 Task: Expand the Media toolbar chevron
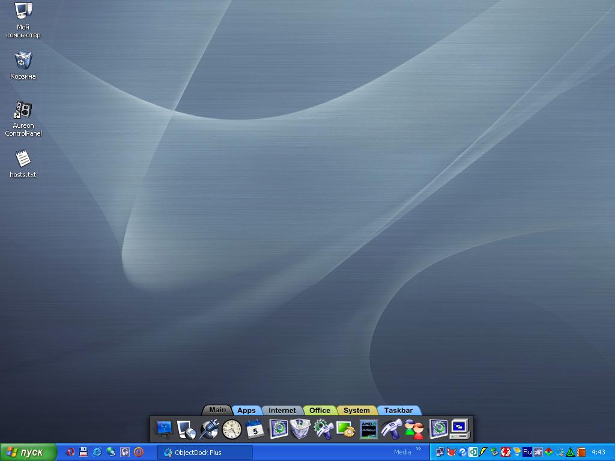[419, 449]
